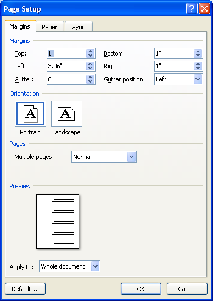Increase the Left margin with up arrow
The width and height of the screenshot is (213, 301).
point(90,64)
